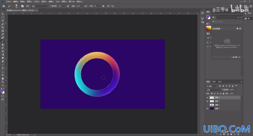Toggle visibility of layer 图层 1
The width and height of the screenshot is (253, 136).
[x=207, y=101]
